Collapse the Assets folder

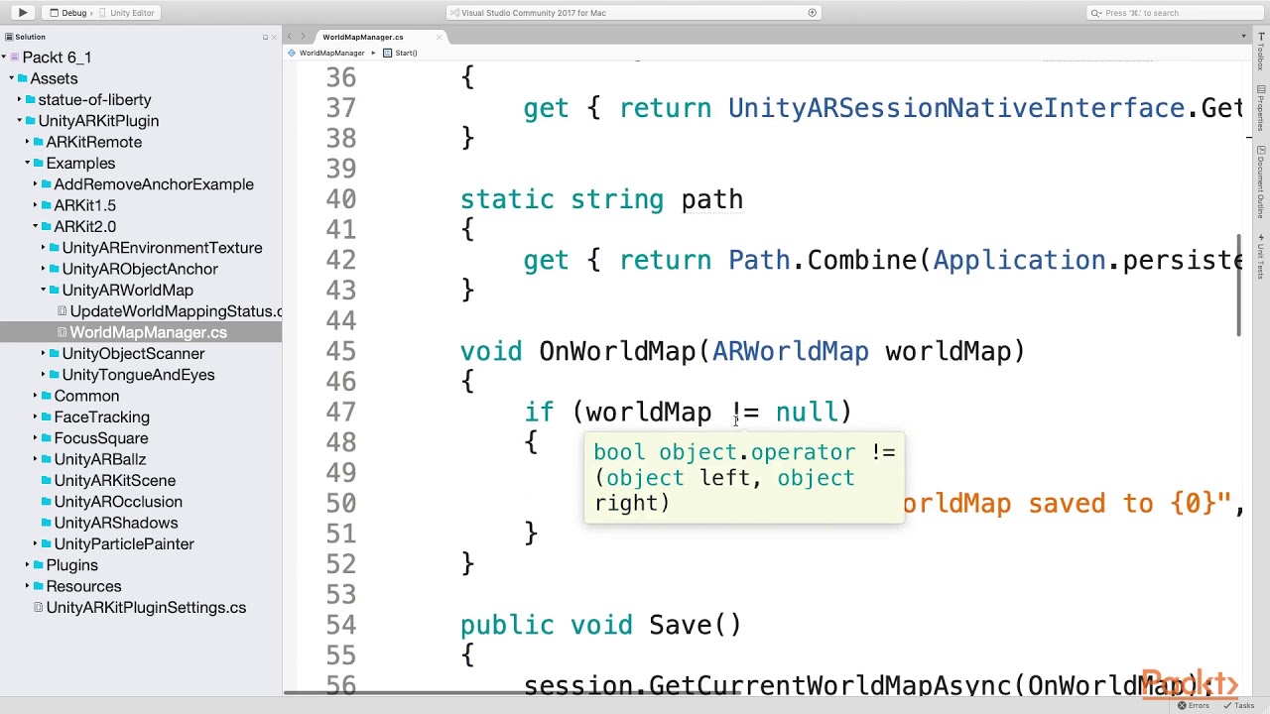[12, 78]
